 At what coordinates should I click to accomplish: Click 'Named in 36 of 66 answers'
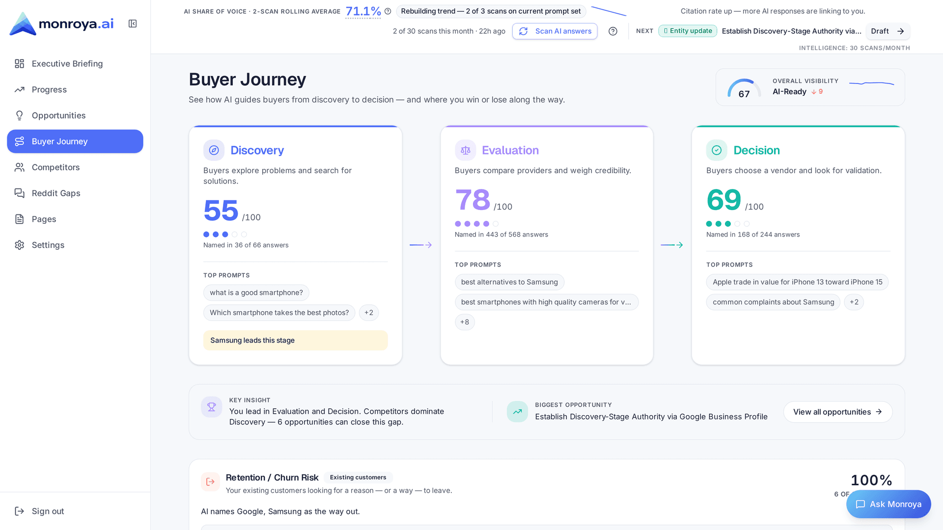click(246, 245)
